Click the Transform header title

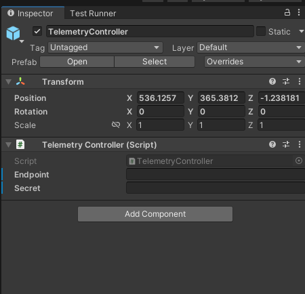[63, 82]
